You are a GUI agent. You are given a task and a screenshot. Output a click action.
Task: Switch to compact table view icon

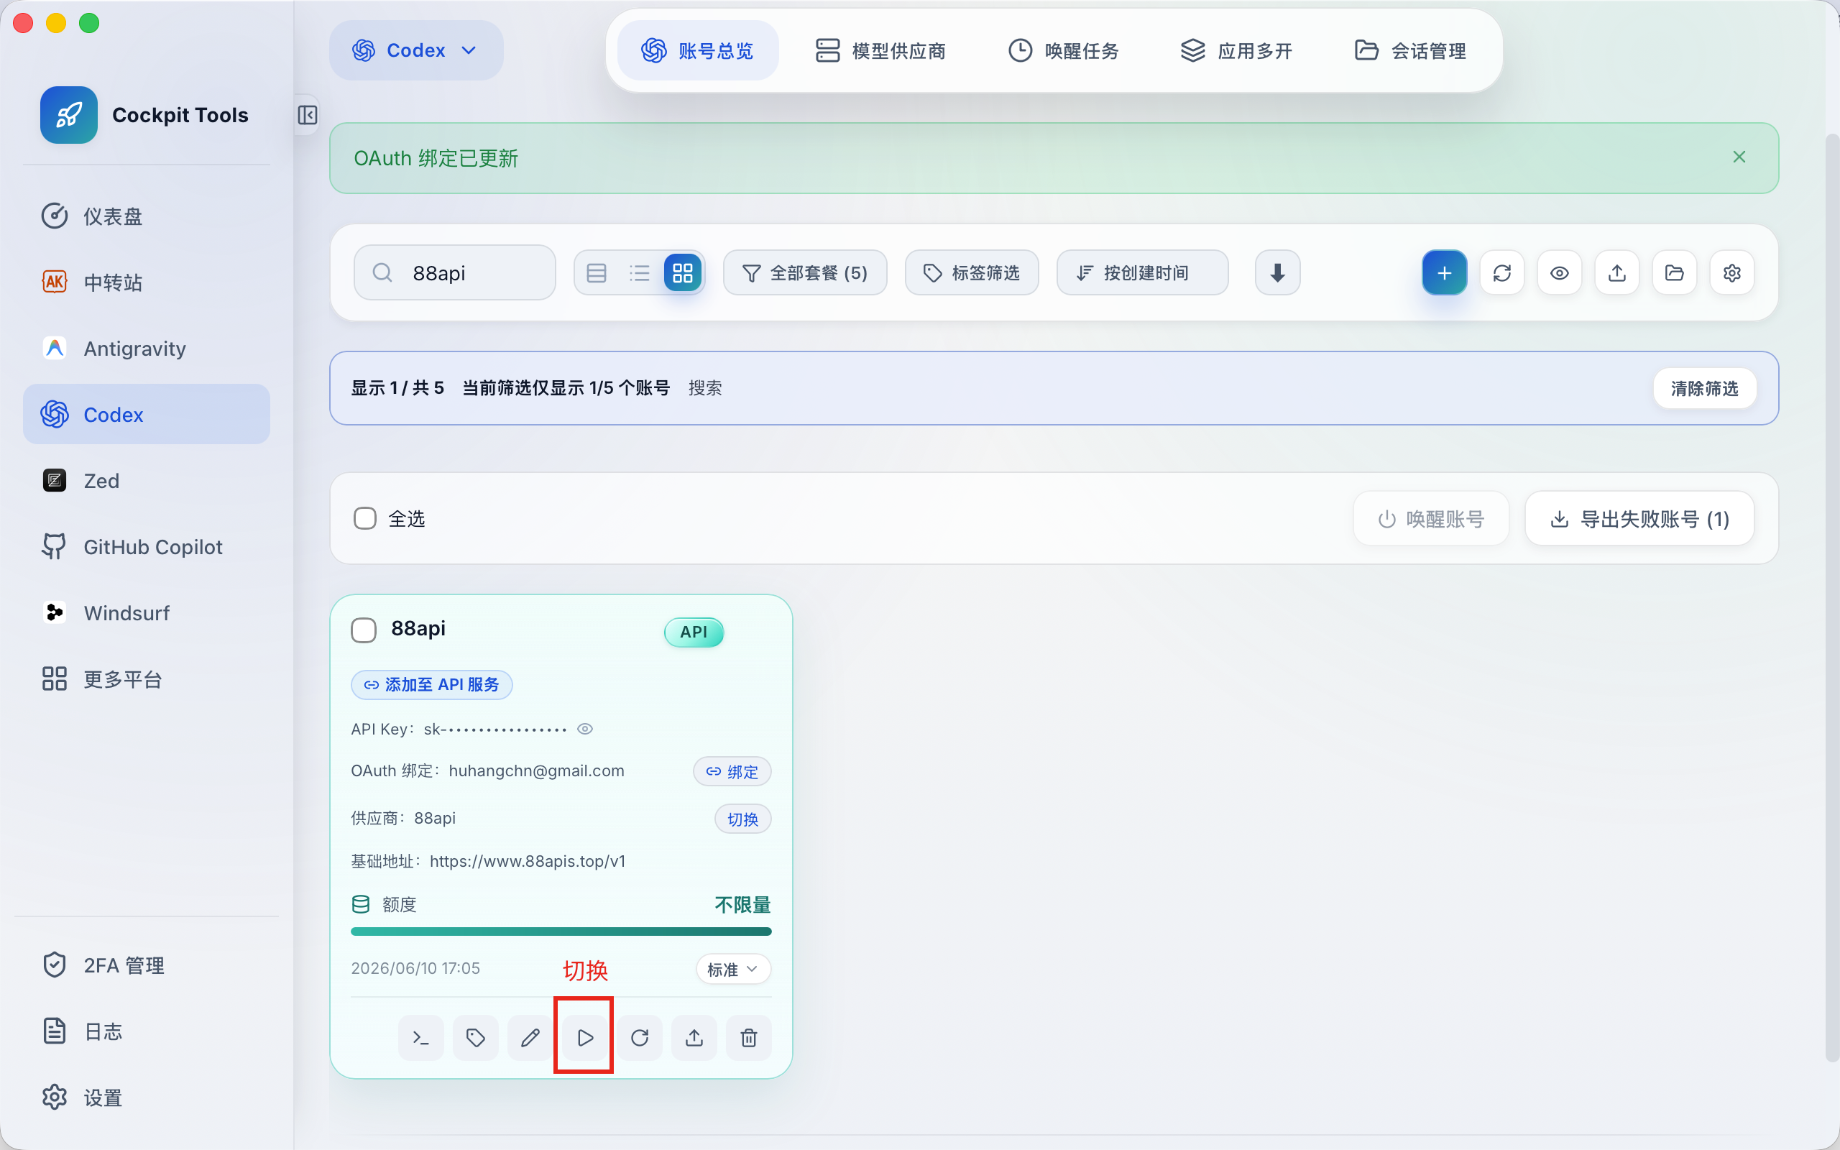point(597,272)
